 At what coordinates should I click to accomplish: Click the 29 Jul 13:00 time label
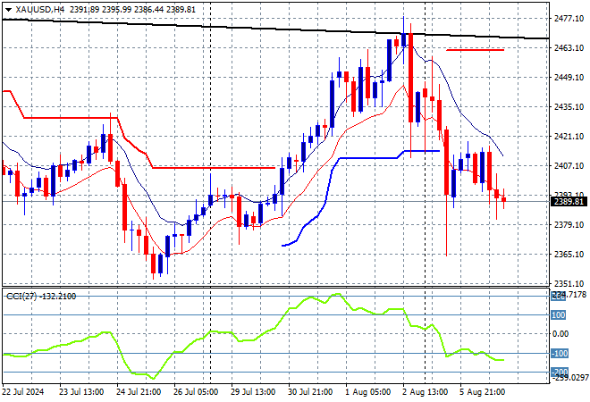click(x=253, y=392)
